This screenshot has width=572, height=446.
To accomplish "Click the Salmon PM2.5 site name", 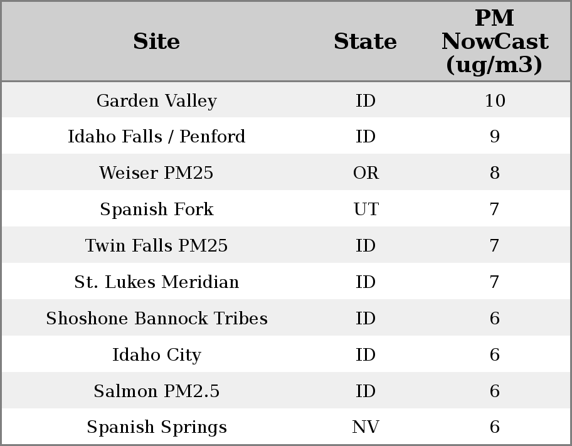I will (157, 391).
